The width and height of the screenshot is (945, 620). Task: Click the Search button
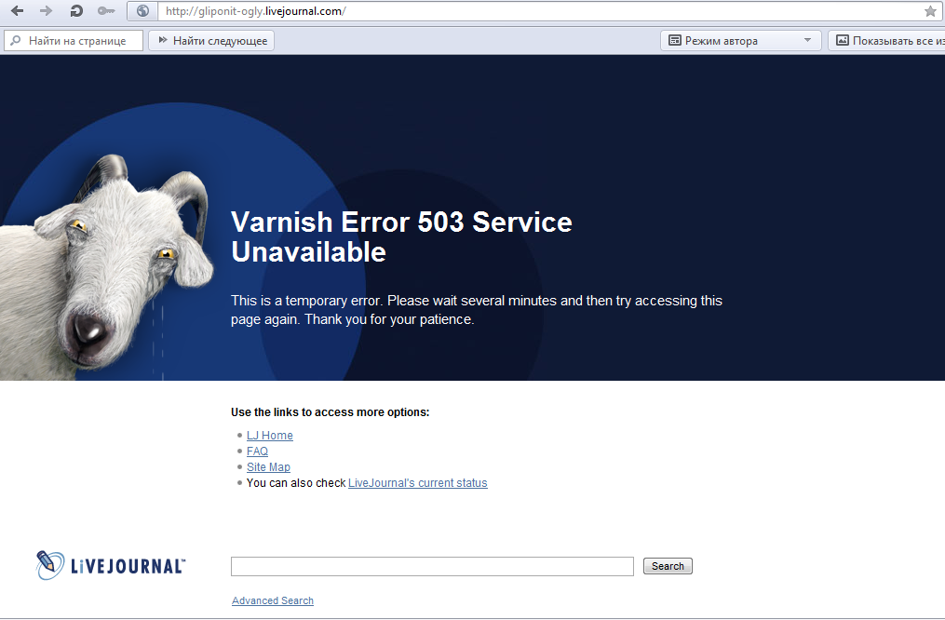[x=668, y=566]
